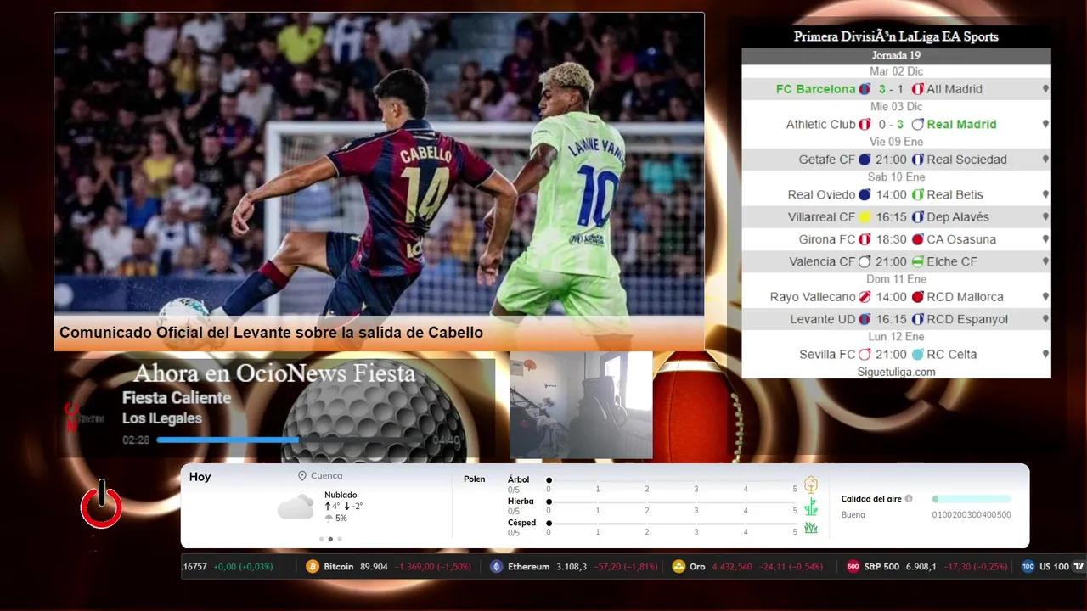Click the Real Betis crest
The image size is (1087, 611).
click(917, 194)
